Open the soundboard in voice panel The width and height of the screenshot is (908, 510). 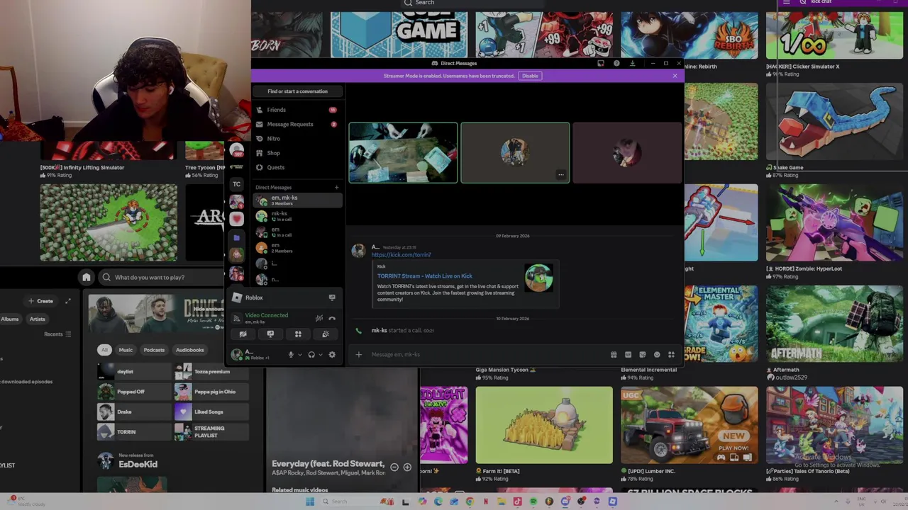tap(326, 334)
